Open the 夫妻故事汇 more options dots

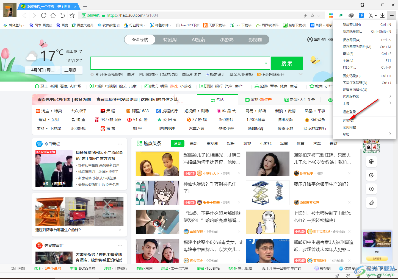tap(120, 245)
